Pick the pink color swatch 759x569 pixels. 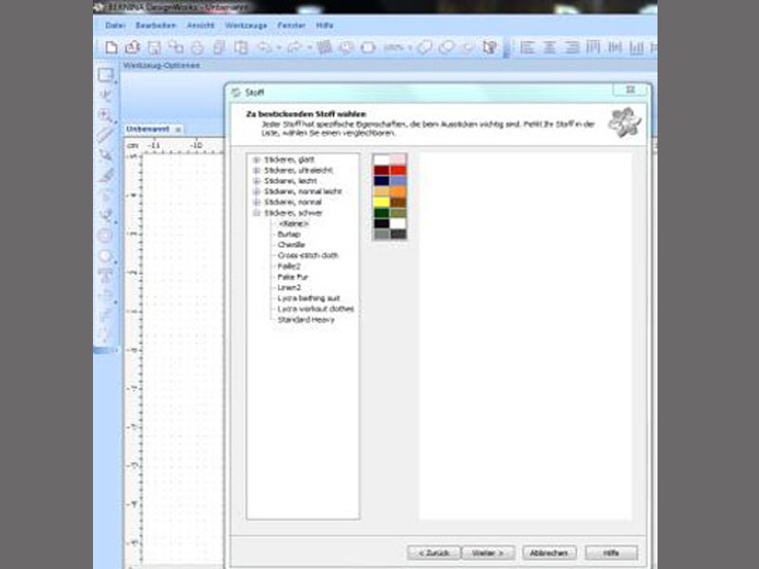(x=398, y=159)
